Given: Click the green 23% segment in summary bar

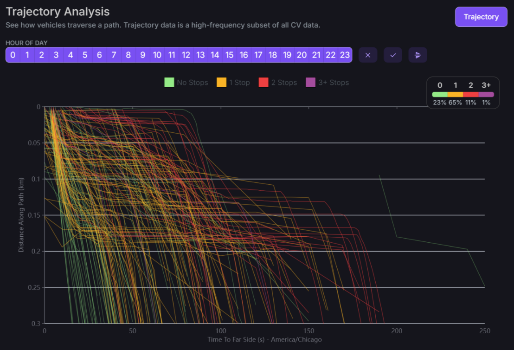Looking at the screenshot, I should coord(440,94).
